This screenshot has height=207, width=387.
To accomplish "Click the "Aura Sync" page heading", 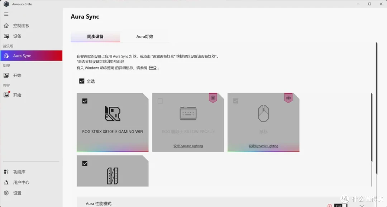I will click(85, 16).
